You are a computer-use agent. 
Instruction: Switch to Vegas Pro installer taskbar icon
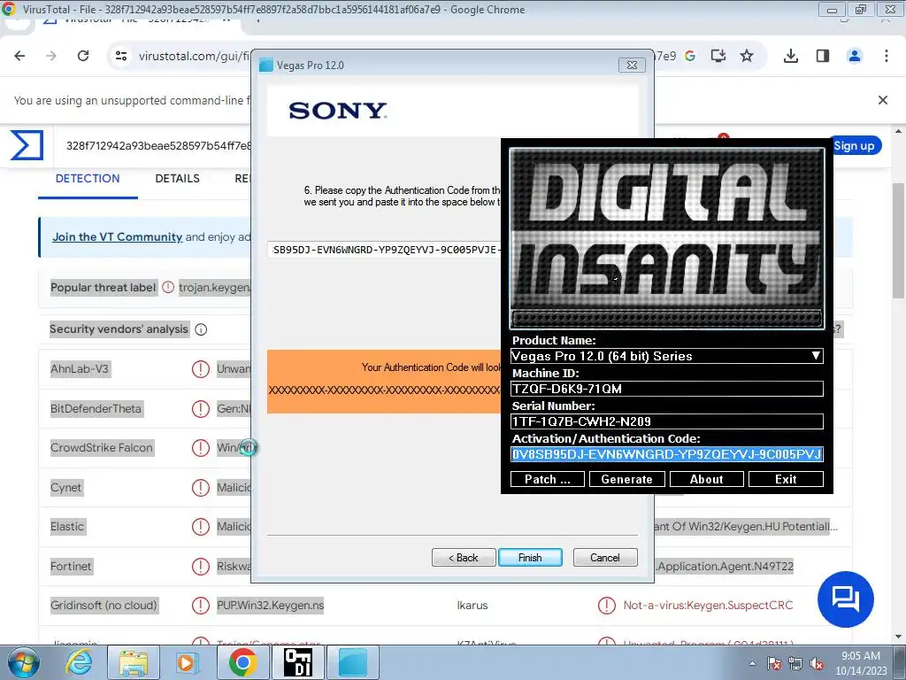(352, 662)
